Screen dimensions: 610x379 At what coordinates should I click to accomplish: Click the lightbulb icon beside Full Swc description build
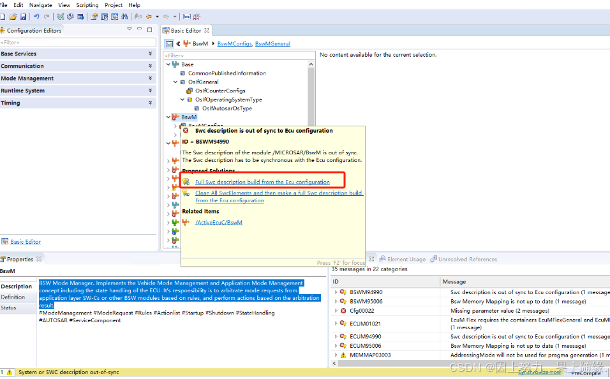click(186, 182)
